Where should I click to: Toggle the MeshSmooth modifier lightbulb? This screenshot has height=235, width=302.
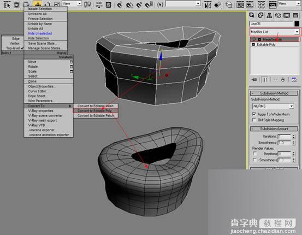[x=254, y=39]
